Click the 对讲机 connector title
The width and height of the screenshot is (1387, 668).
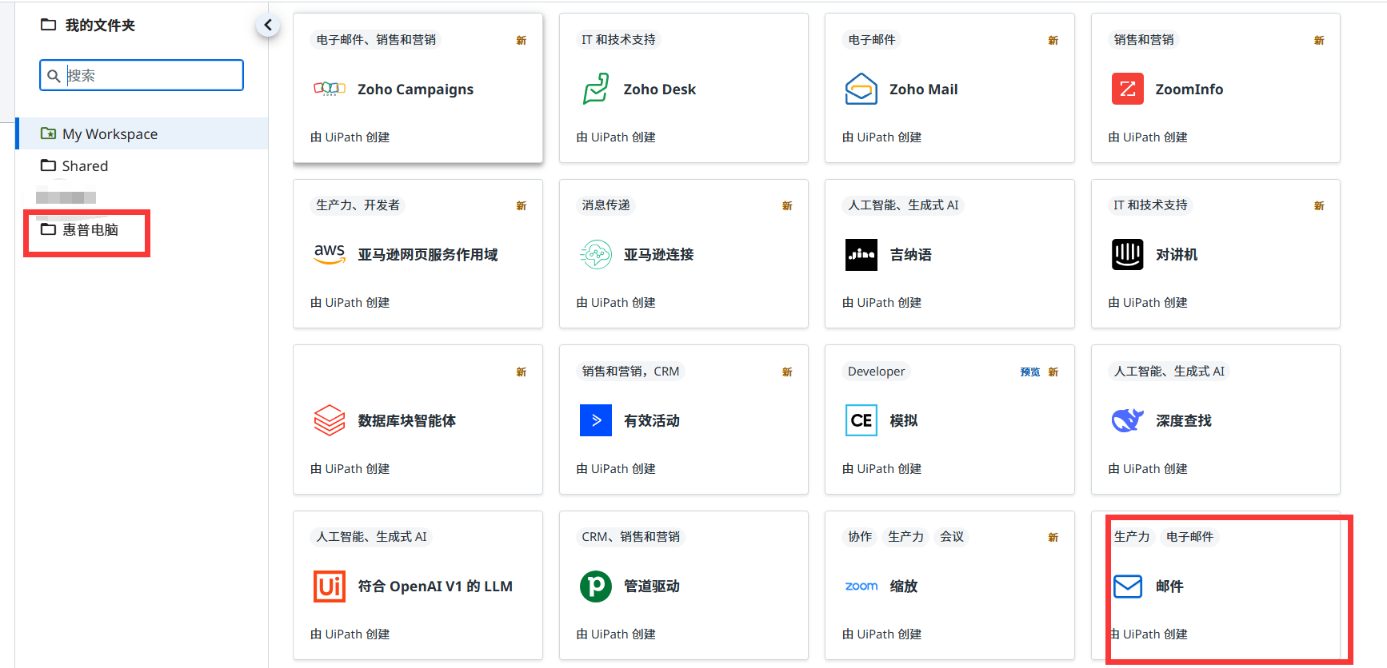[x=1177, y=255]
